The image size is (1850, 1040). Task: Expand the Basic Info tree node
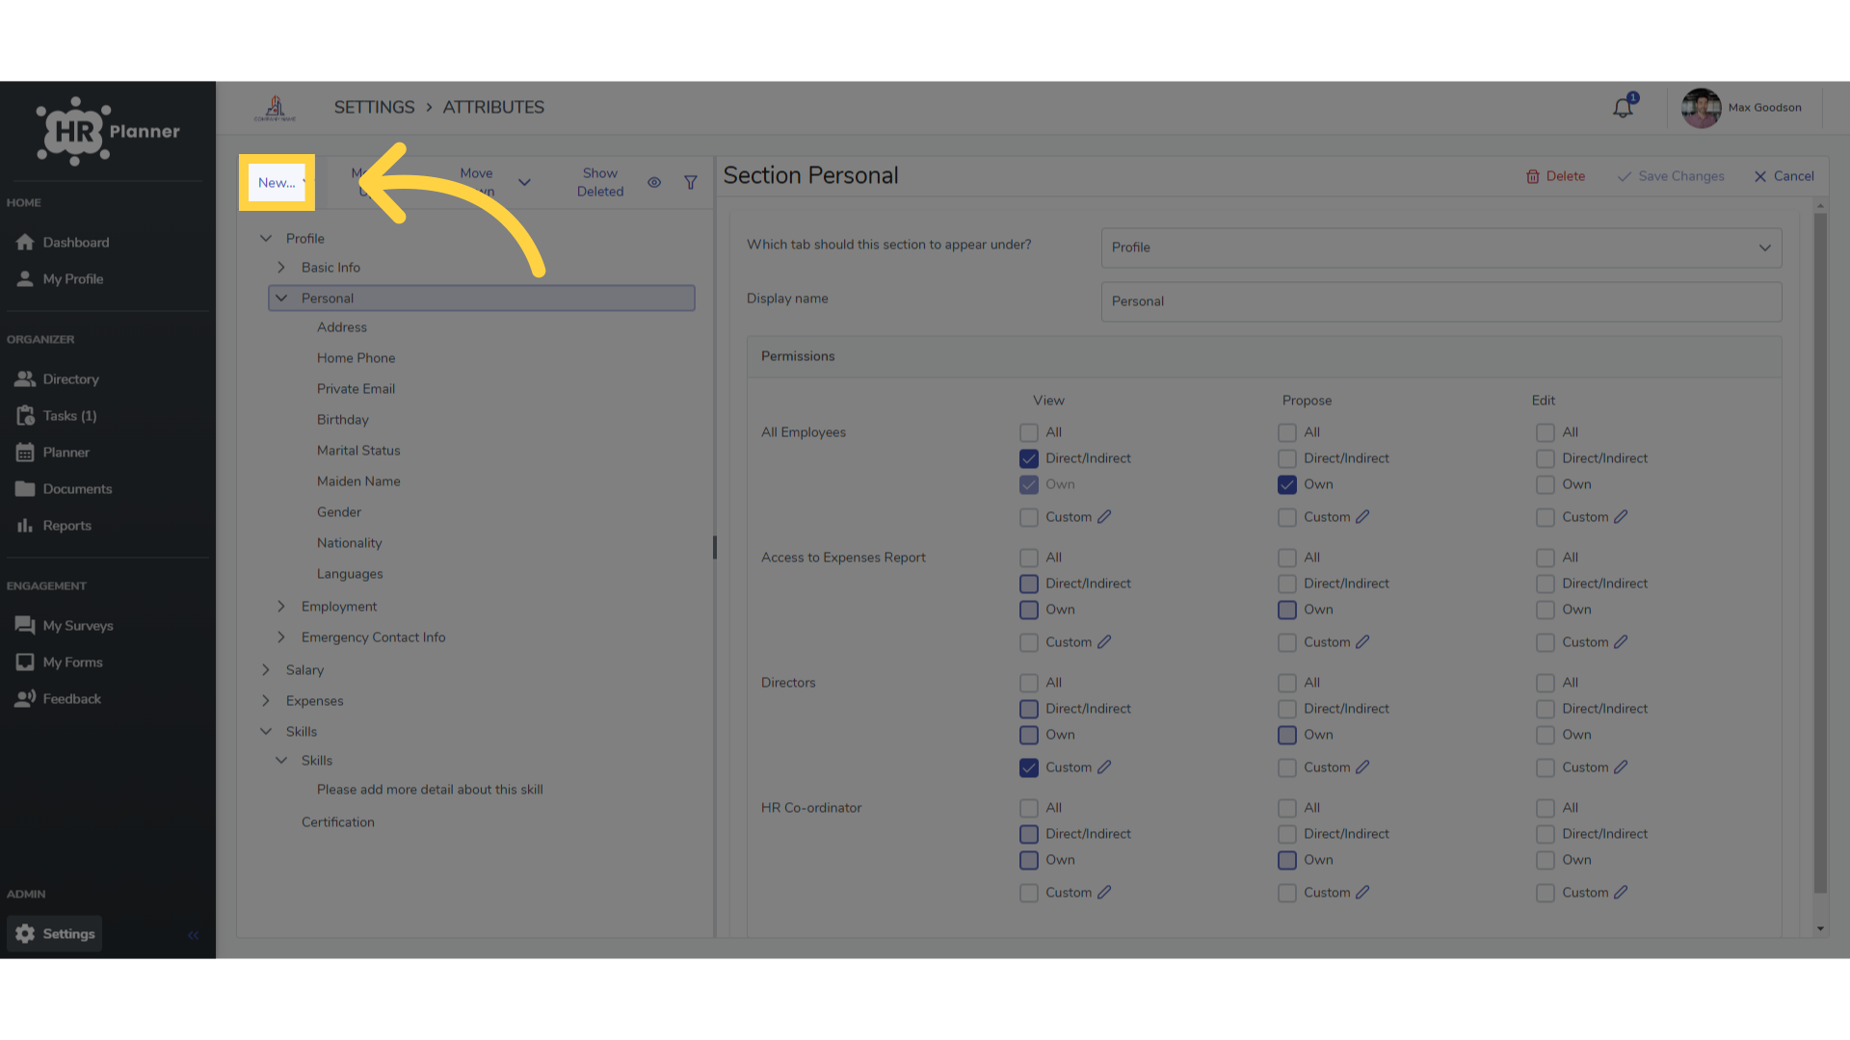click(x=281, y=268)
